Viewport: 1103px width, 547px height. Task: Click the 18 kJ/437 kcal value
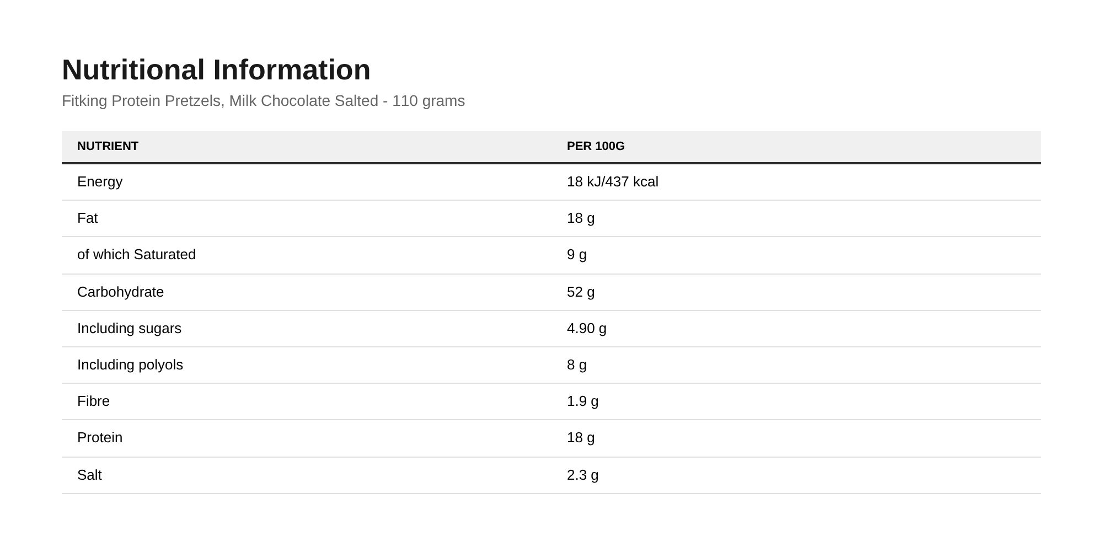613,182
